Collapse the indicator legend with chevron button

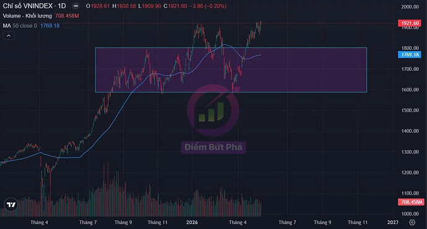(x=9, y=36)
